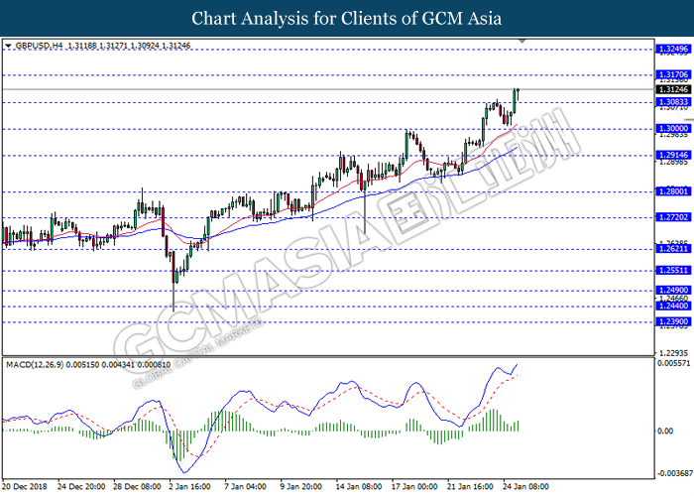Click the MACD zero level 0.00 label
Image resolution: width=694 pixels, height=496 pixels.
pyautogui.click(x=665, y=431)
